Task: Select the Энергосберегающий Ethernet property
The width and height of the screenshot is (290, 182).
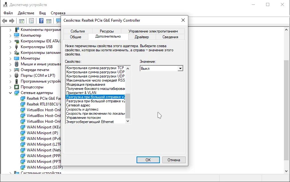Action: click(x=95, y=122)
